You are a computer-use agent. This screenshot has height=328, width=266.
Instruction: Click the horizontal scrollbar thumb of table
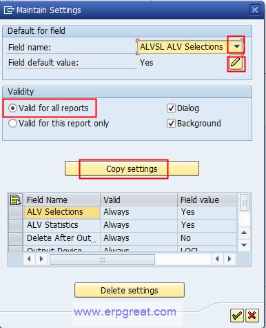click(x=102, y=260)
